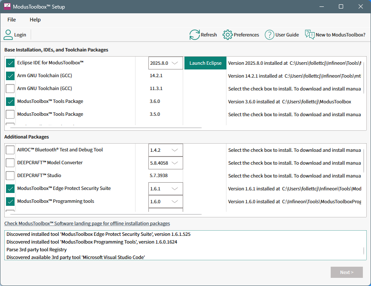Click the log output vertical scrollbar
The height and width of the screenshot is (286, 371).
(364, 251)
